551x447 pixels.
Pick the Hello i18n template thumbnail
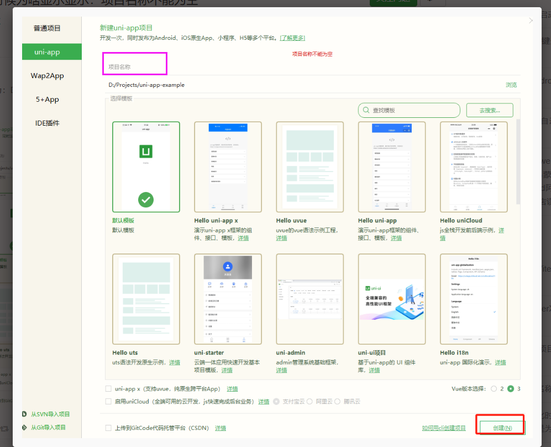[473, 299]
